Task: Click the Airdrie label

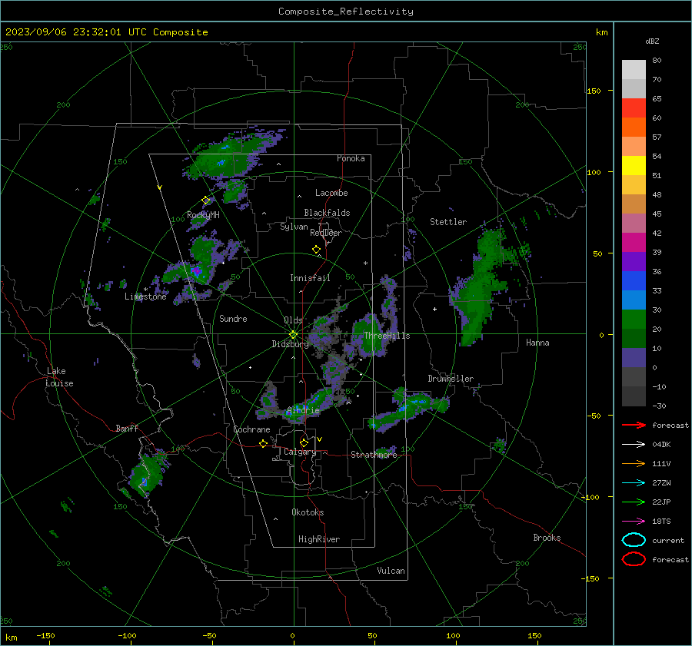Action: (303, 410)
